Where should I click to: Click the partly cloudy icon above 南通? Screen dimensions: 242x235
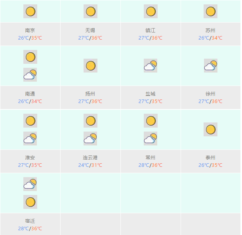point(30,75)
